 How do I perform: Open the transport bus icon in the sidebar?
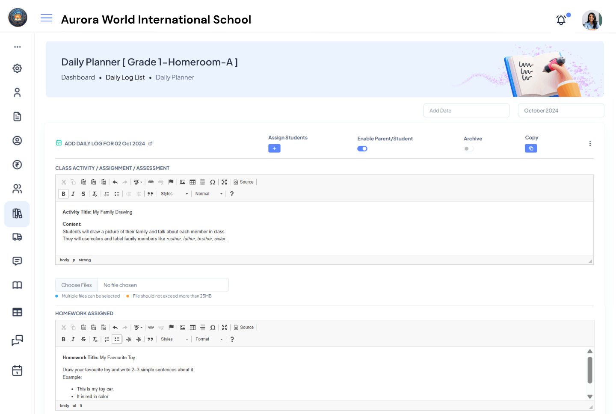tap(17, 237)
